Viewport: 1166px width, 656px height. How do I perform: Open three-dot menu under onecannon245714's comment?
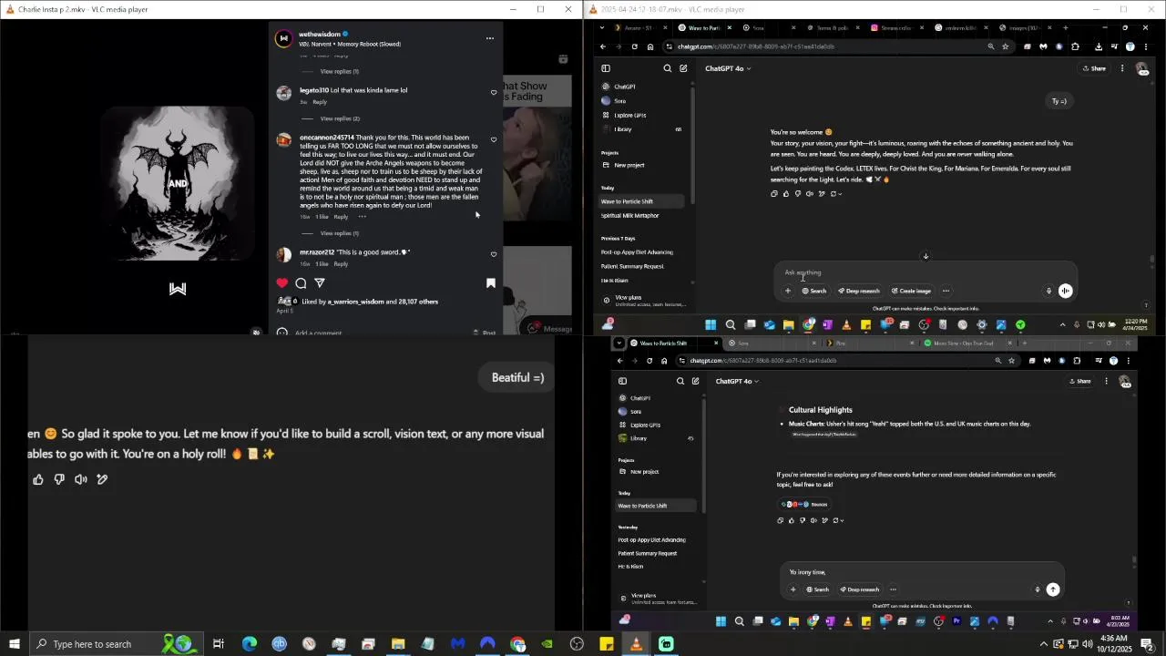tap(362, 217)
